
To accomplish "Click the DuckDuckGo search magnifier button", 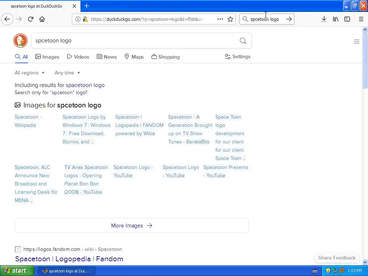I will tap(243, 41).
